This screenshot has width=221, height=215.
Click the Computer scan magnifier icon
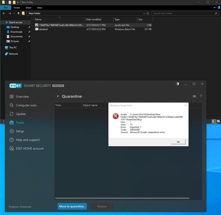[x=11, y=105]
